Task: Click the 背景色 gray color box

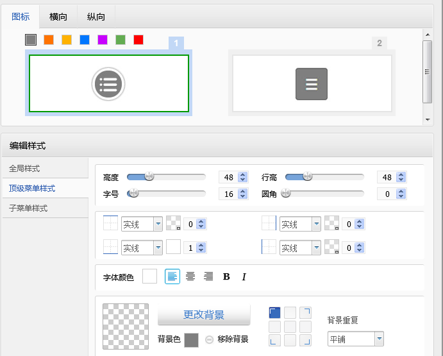Action: [x=191, y=340]
